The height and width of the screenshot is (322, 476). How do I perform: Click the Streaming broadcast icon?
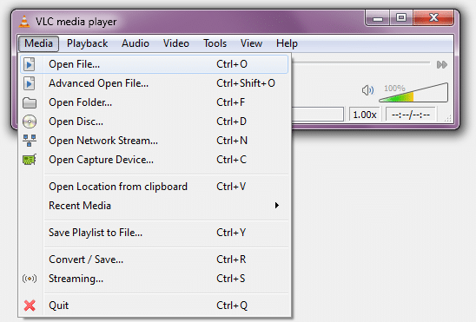pos(30,279)
